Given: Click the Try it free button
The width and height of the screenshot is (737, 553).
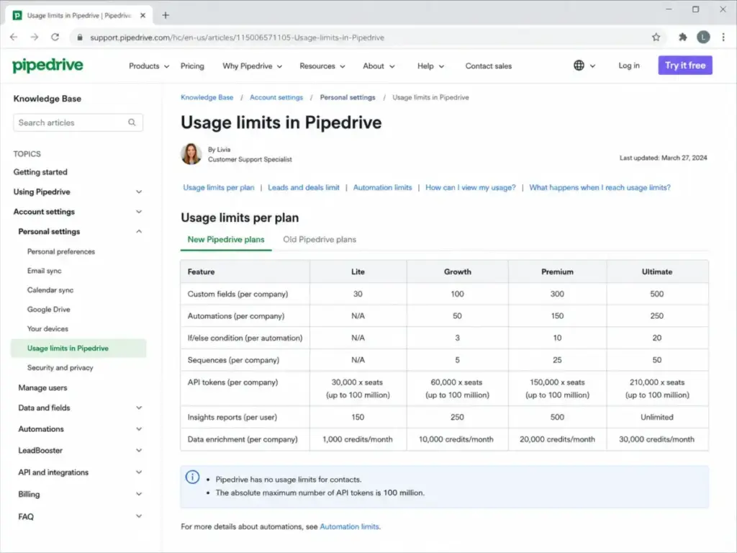Looking at the screenshot, I should pos(685,66).
